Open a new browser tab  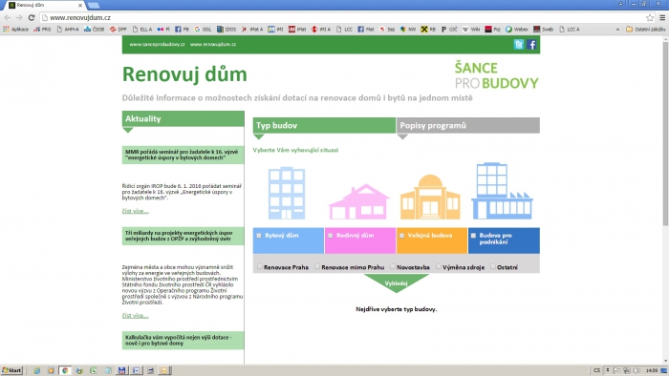tap(94, 5)
